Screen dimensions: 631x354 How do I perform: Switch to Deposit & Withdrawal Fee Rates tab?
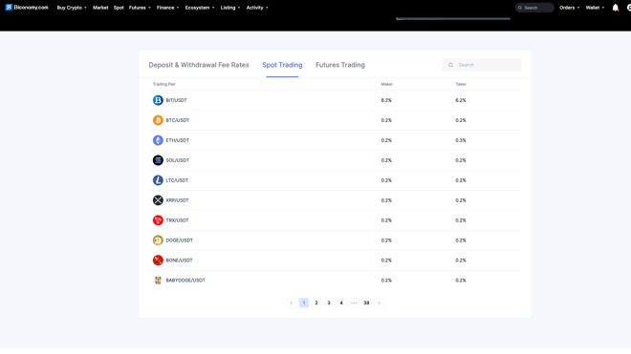point(199,65)
